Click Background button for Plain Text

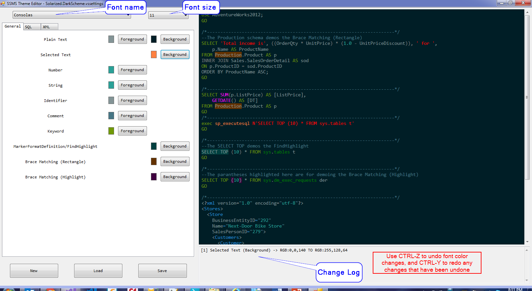click(175, 39)
